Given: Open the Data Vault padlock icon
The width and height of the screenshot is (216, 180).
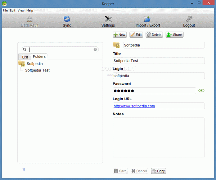Looking at the screenshot, I should (x=30, y=19).
